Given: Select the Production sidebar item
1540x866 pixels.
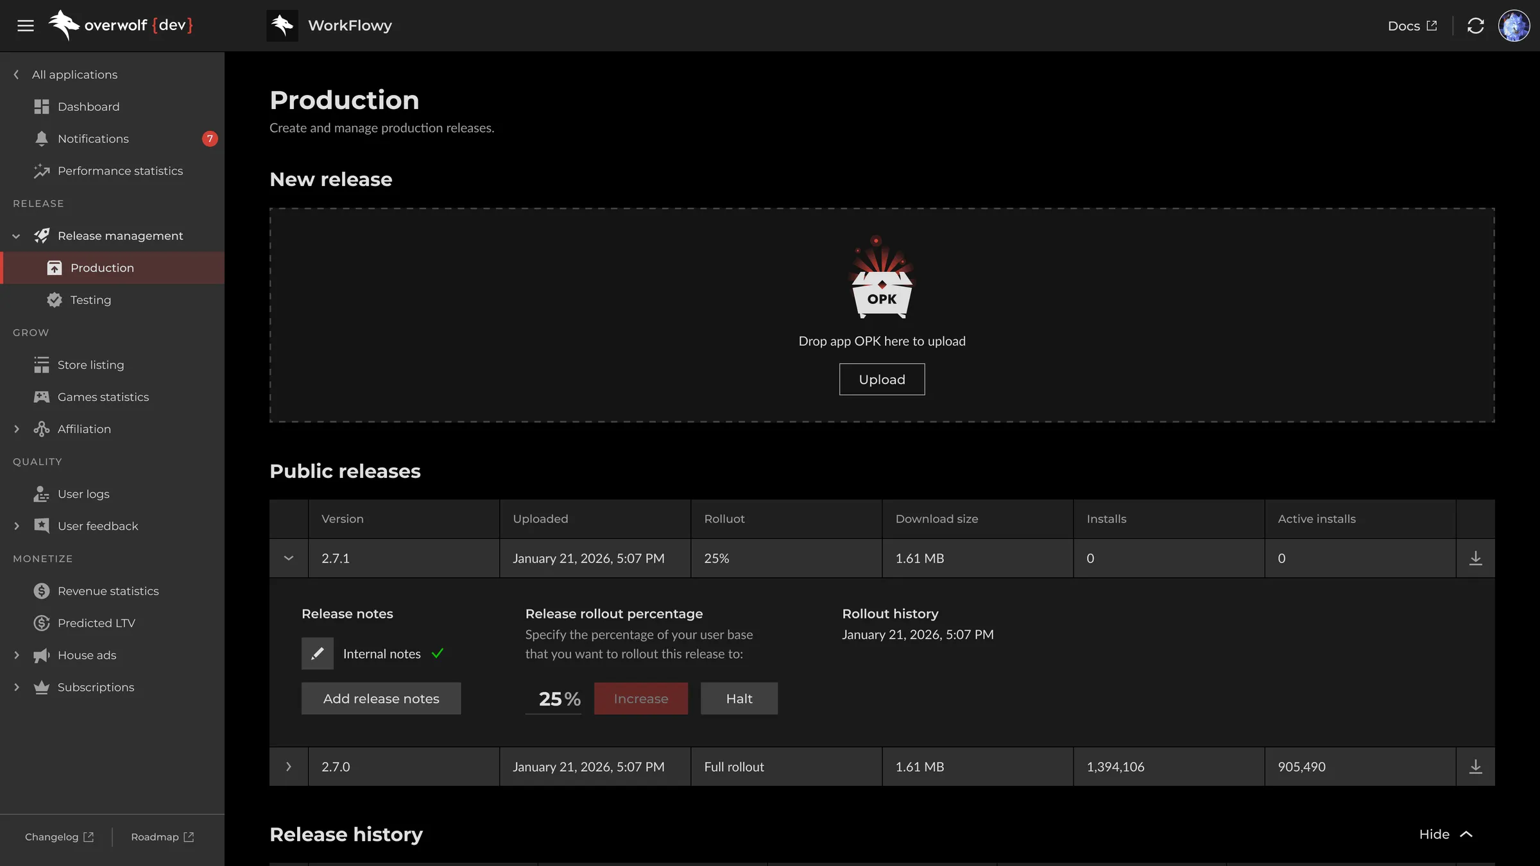Looking at the screenshot, I should (x=112, y=268).
